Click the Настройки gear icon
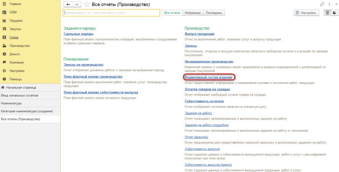The image size is (339, 172). 4,71
